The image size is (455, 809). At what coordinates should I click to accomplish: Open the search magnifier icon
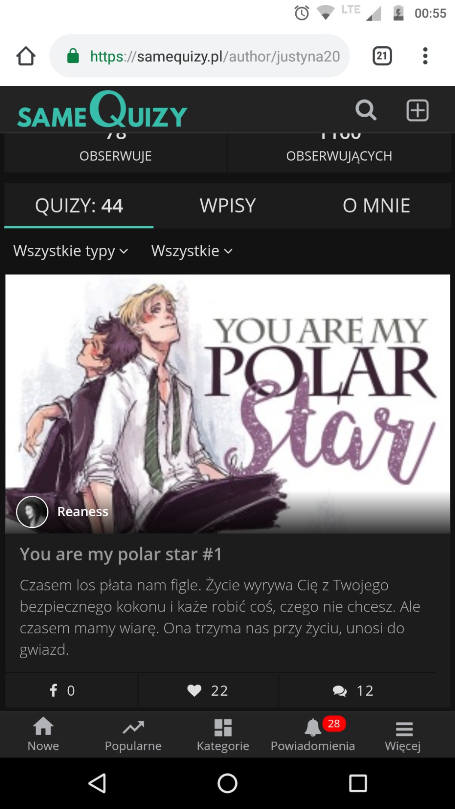(366, 110)
